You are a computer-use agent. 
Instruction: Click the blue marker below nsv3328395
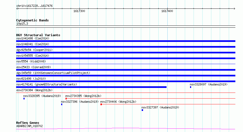[x=24, y=99]
